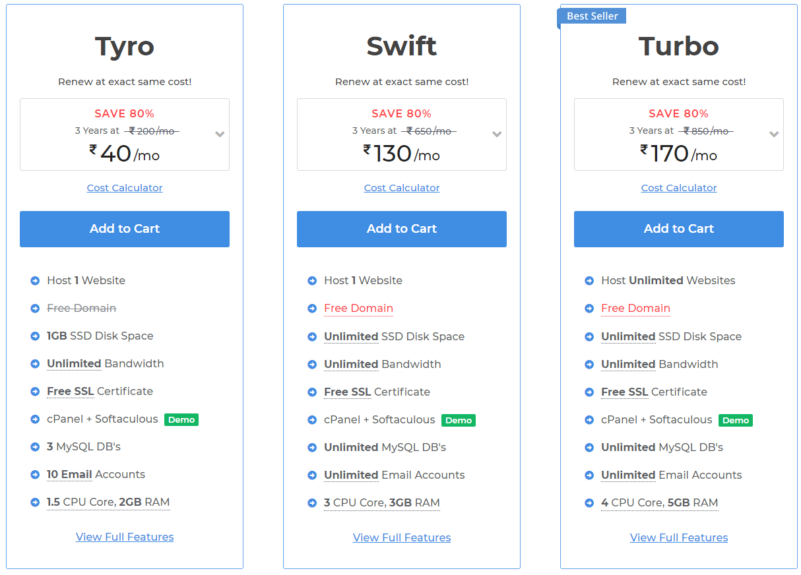Expand the Turbo plan pricing chevron
The image size is (801, 575).
774,135
